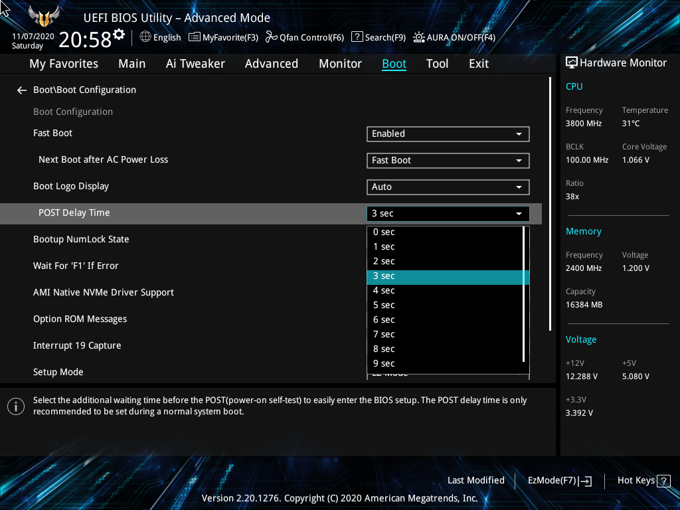Click Boot Logo Display label
The image size is (680, 510).
tap(71, 186)
